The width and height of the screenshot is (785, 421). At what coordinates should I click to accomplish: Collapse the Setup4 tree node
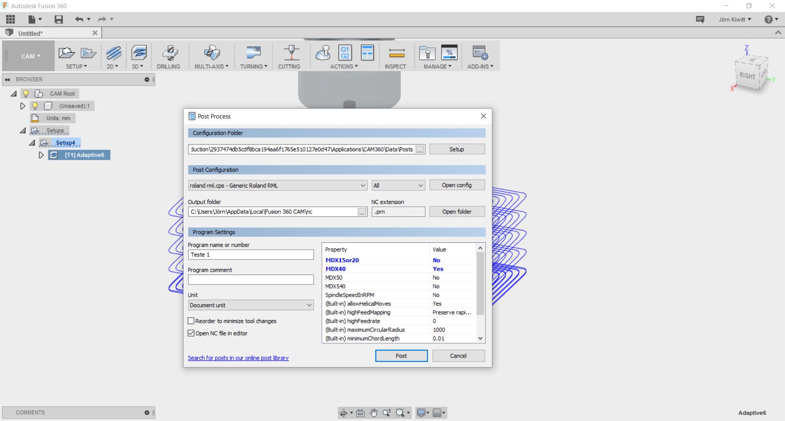pyautogui.click(x=32, y=143)
